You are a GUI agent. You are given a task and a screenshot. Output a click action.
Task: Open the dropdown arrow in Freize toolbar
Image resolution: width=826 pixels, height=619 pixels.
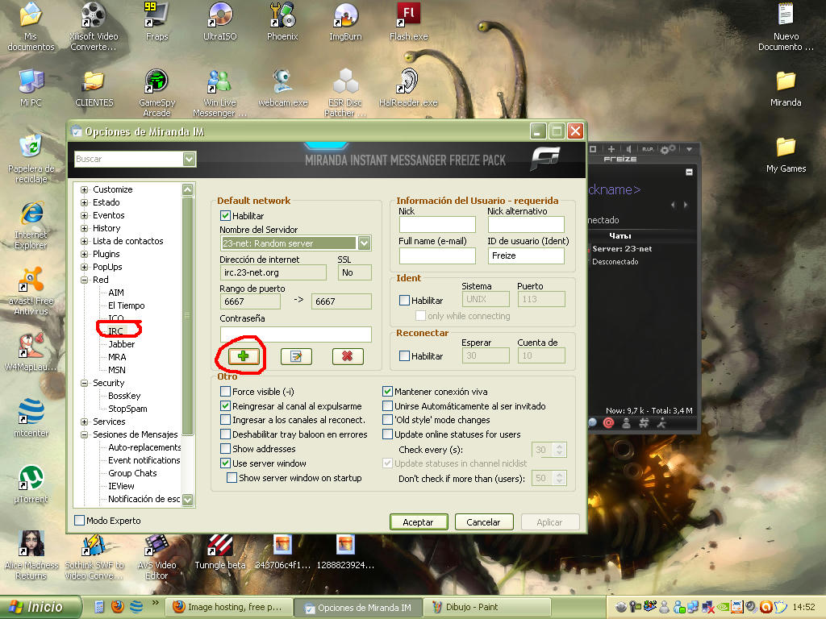(x=689, y=149)
